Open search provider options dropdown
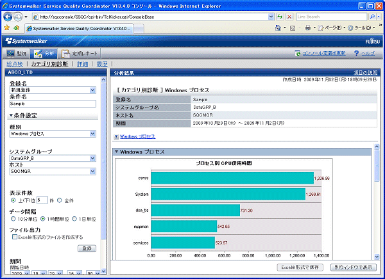The height and width of the screenshot is (279, 385). point(379,17)
